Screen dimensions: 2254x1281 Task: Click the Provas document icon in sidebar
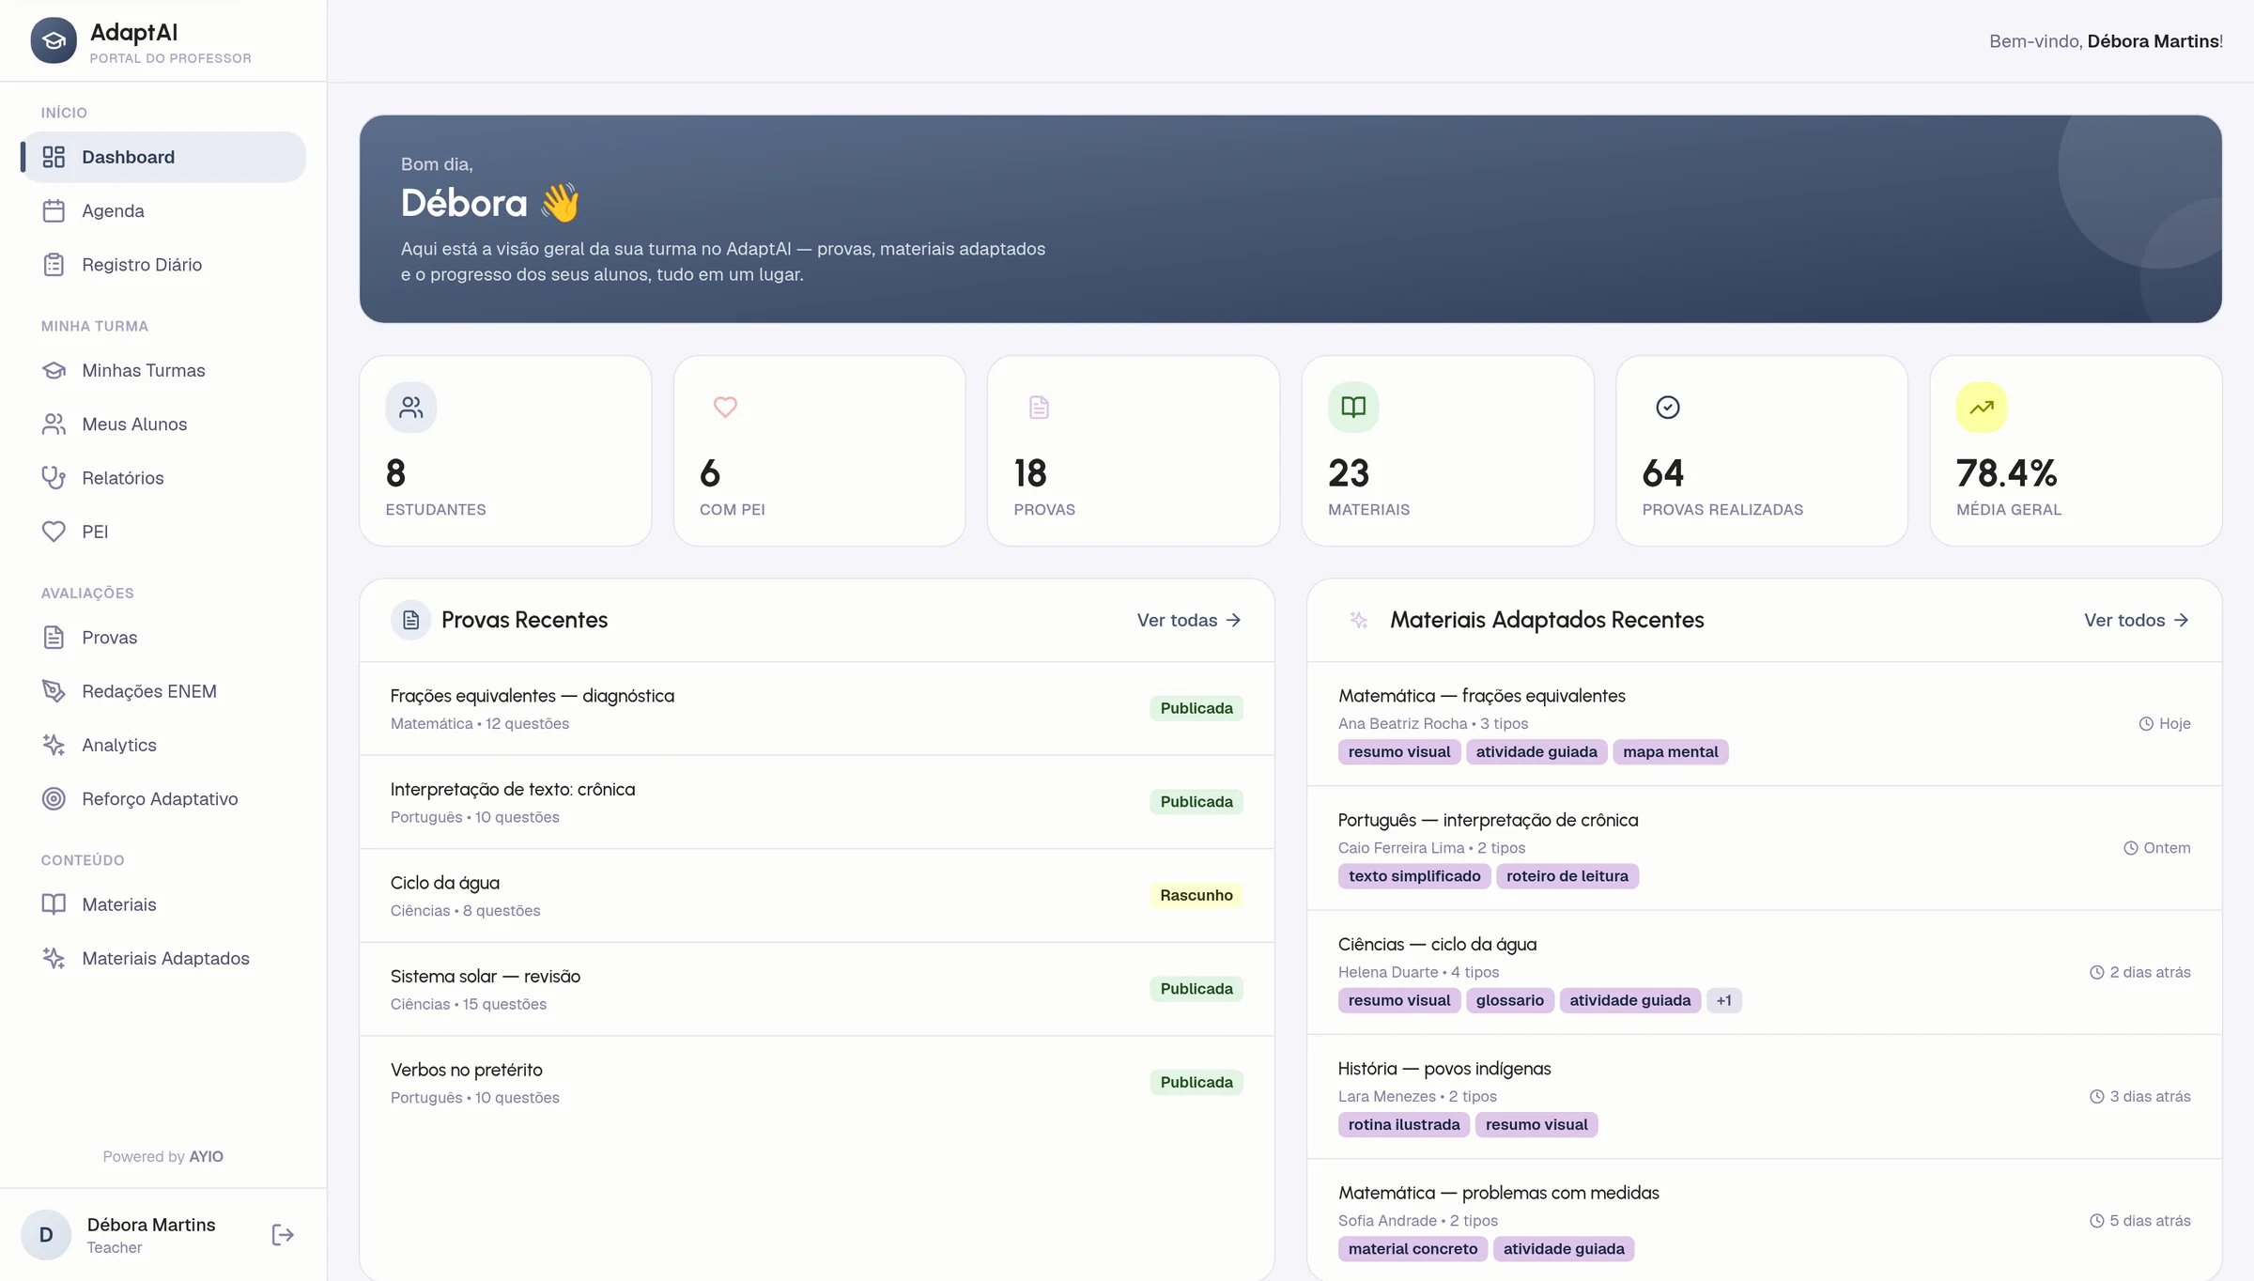tap(54, 638)
